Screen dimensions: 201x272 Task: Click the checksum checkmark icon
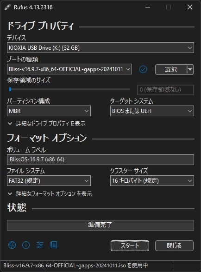tap(143, 69)
